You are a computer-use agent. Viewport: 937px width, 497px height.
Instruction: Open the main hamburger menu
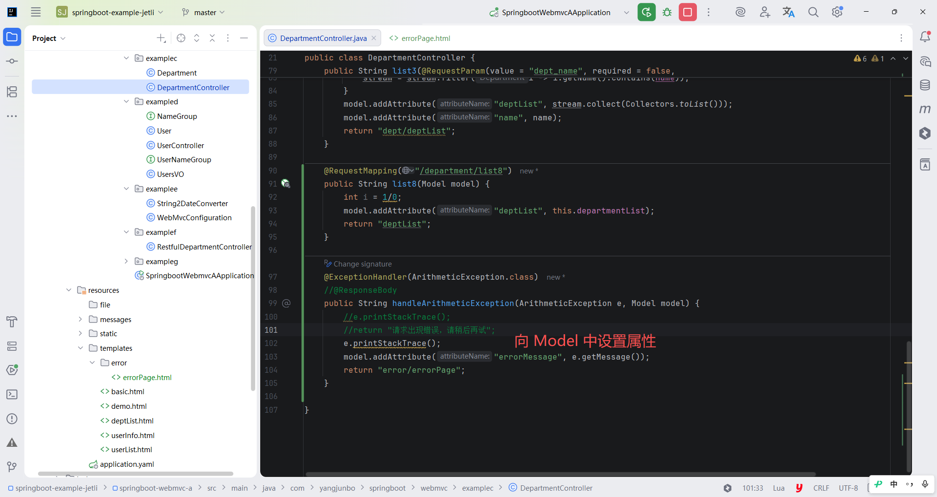coord(36,12)
